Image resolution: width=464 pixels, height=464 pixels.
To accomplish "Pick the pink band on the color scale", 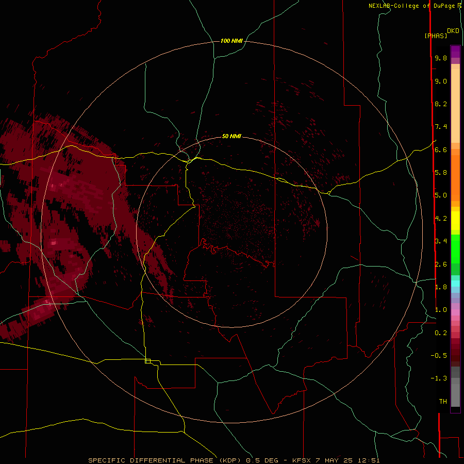I will click(x=455, y=312).
